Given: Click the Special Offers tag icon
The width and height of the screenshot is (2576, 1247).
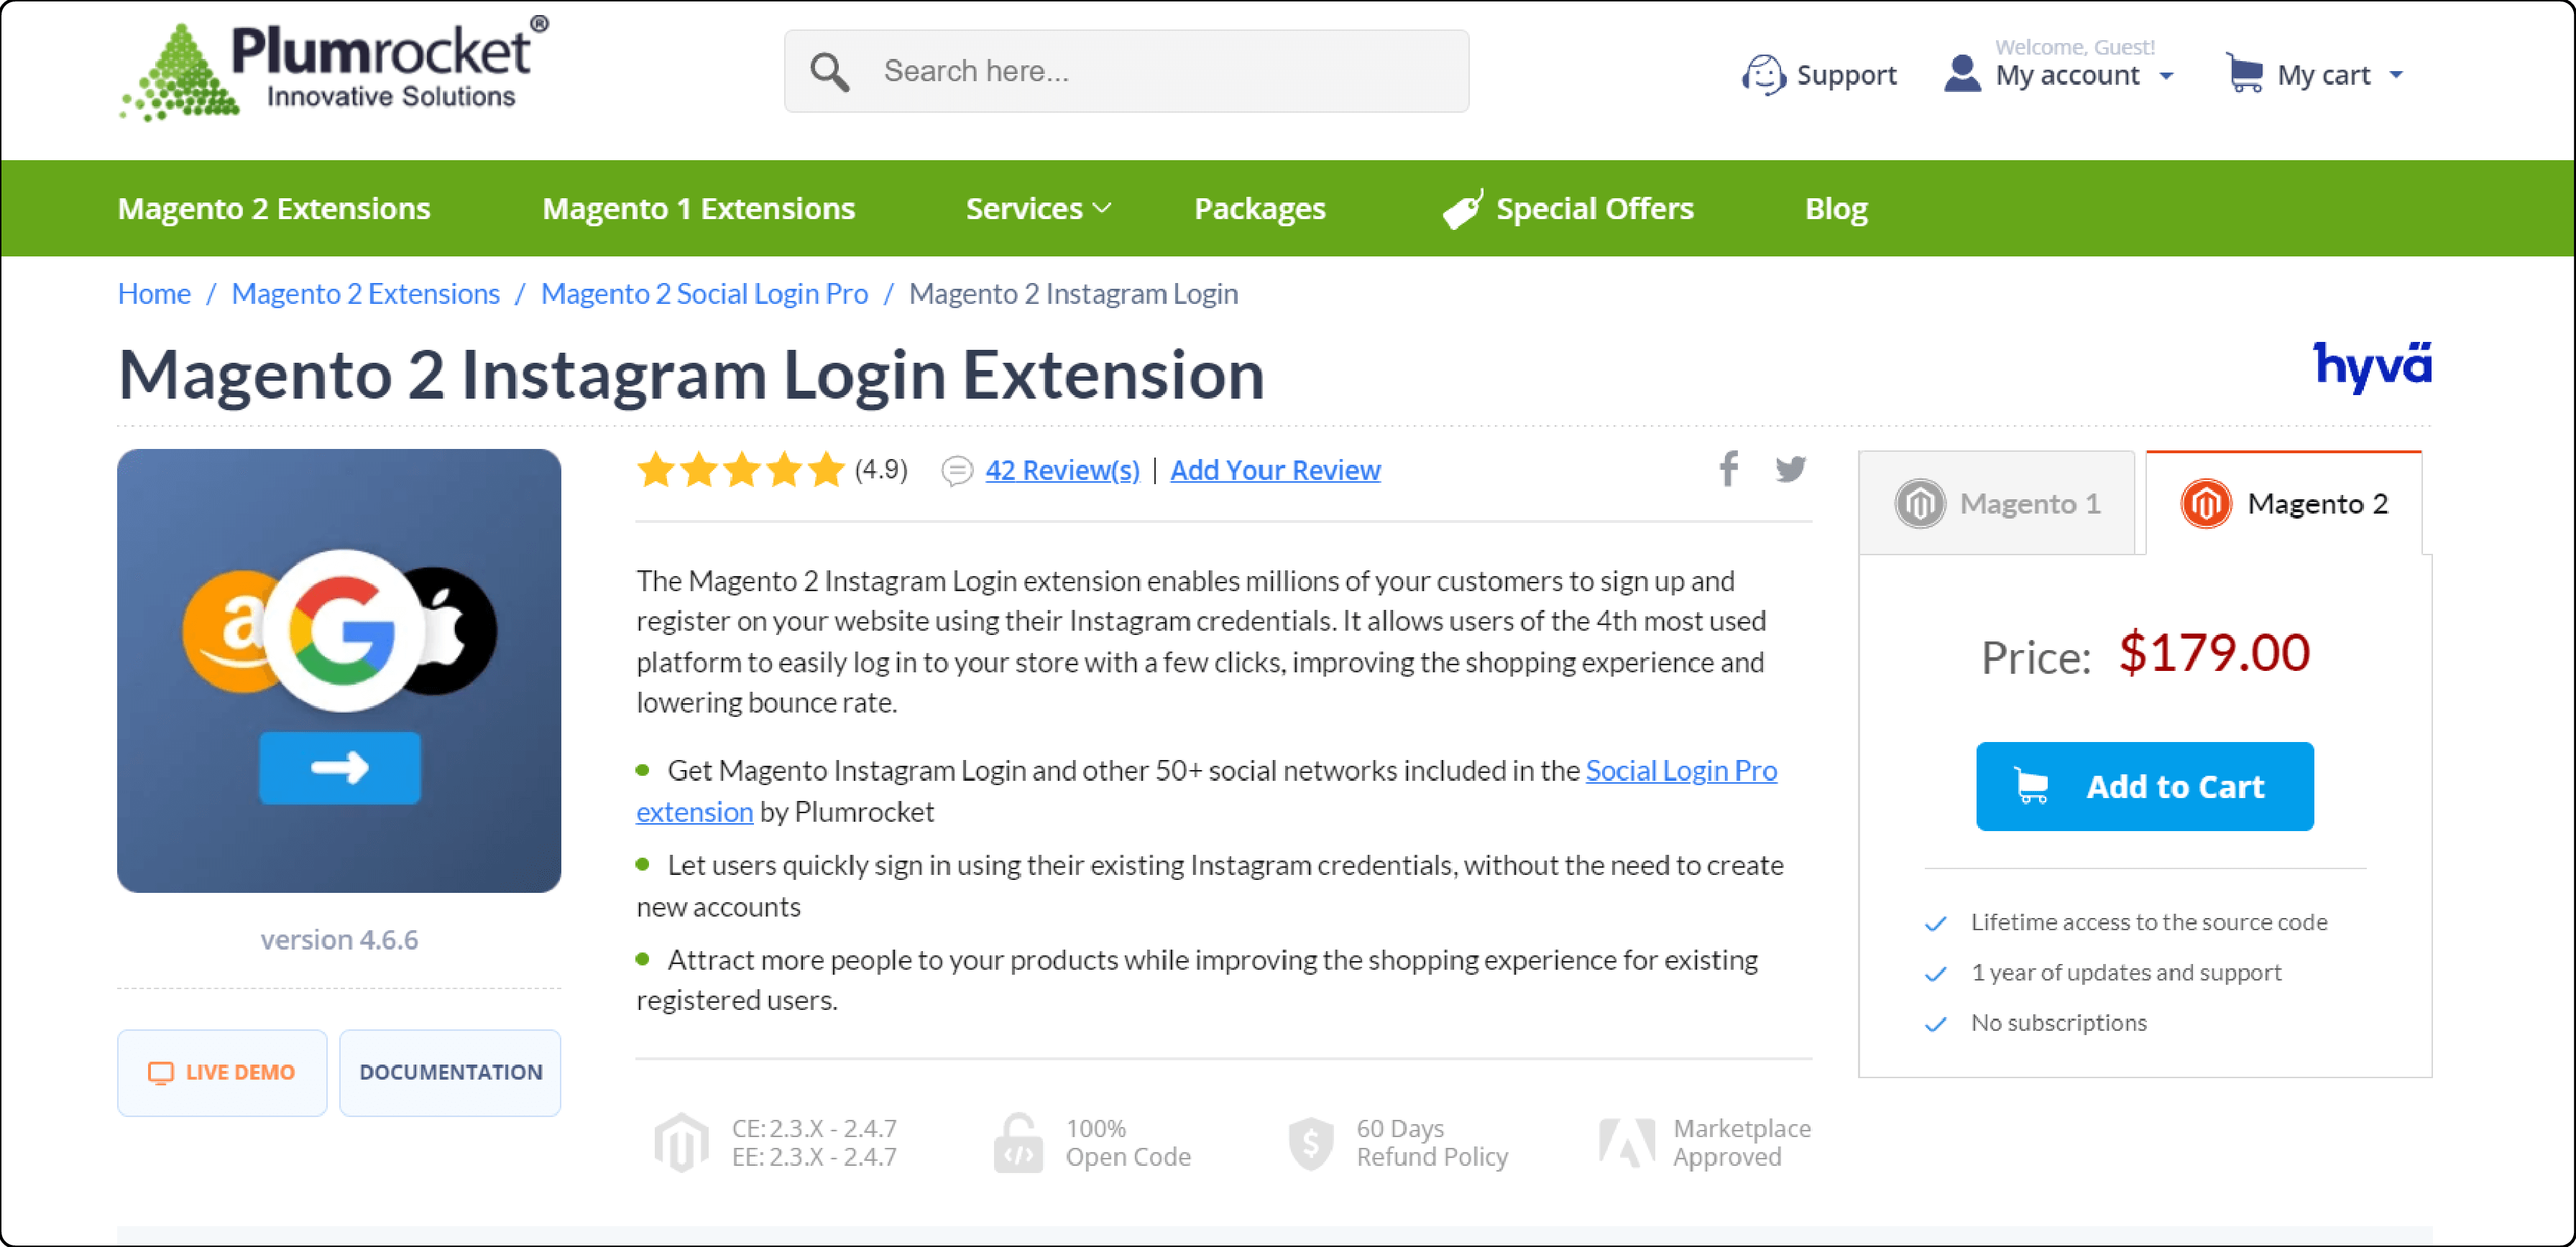Looking at the screenshot, I should 1463,209.
